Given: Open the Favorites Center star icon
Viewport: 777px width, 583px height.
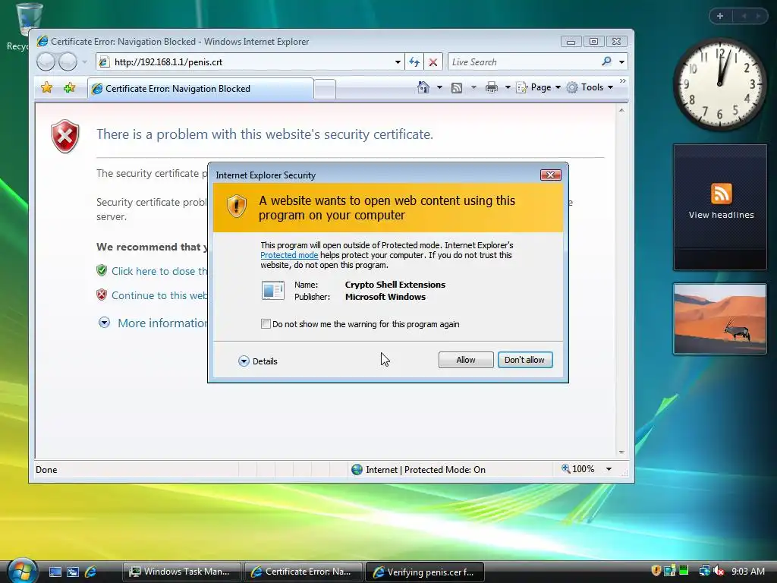Looking at the screenshot, I should coord(46,88).
